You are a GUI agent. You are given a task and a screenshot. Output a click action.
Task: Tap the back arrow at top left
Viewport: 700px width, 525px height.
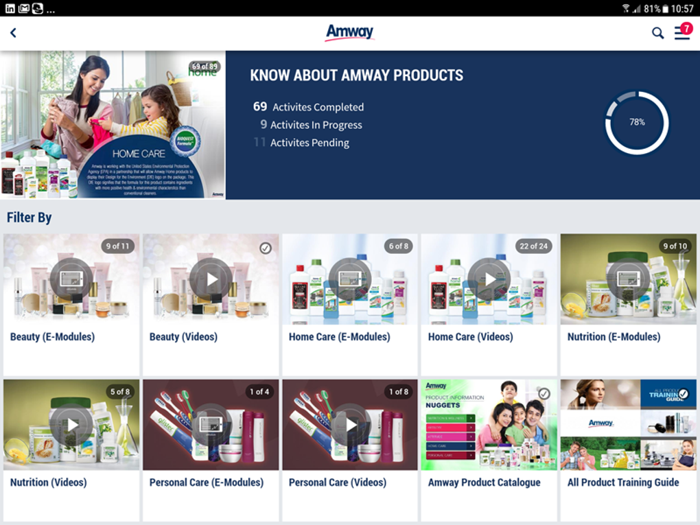[14, 32]
